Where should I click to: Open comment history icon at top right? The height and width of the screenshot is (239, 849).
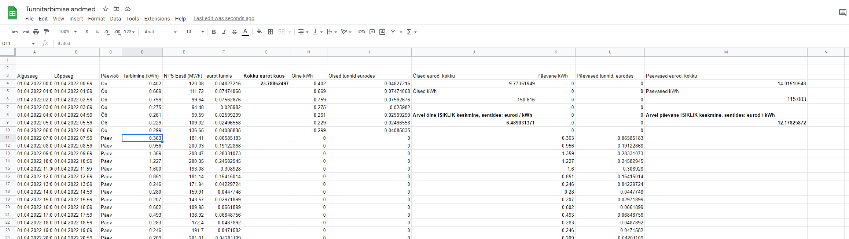842,13
